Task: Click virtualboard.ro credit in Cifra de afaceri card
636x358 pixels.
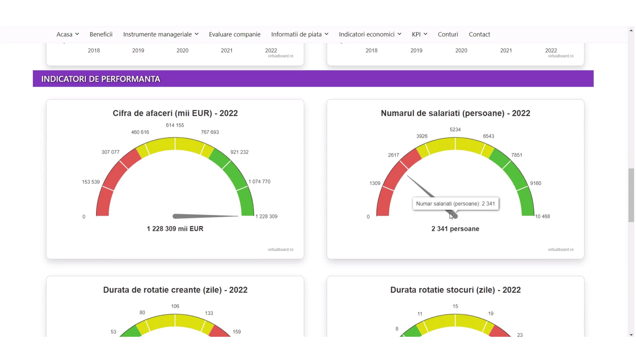Action: (280, 250)
